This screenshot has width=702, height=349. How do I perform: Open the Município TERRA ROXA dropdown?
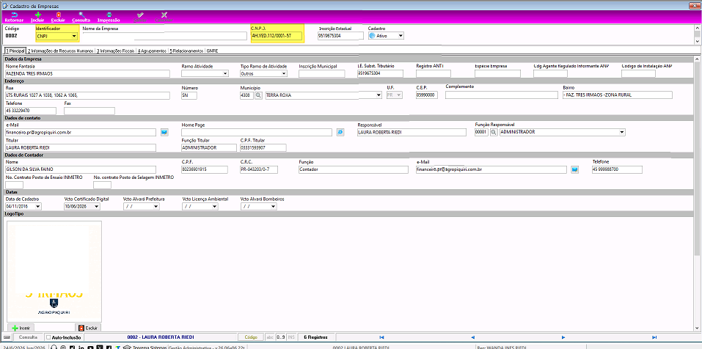[379, 95]
